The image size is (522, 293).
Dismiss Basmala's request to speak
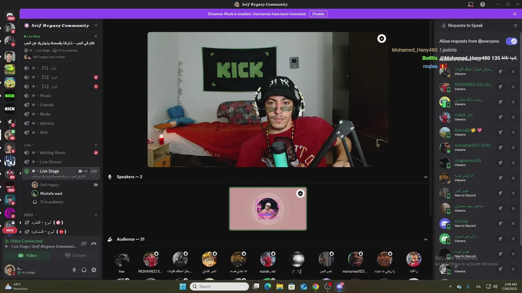513,132
